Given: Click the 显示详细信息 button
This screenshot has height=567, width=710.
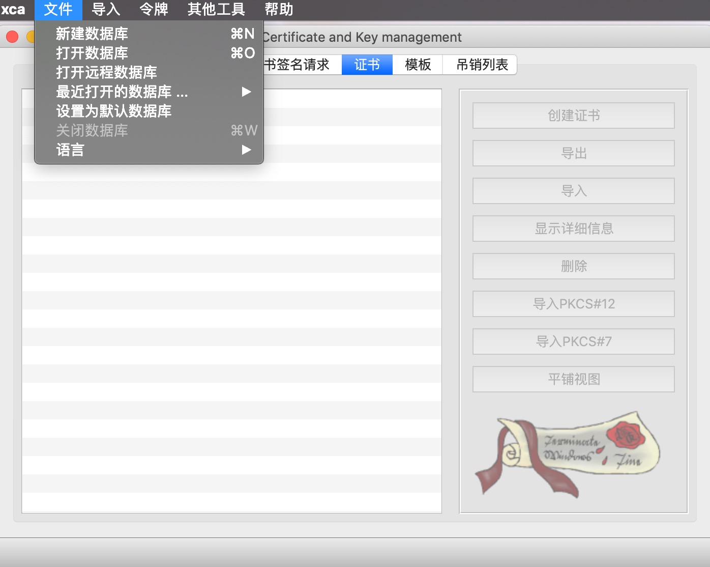Looking at the screenshot, I should 573,229.
